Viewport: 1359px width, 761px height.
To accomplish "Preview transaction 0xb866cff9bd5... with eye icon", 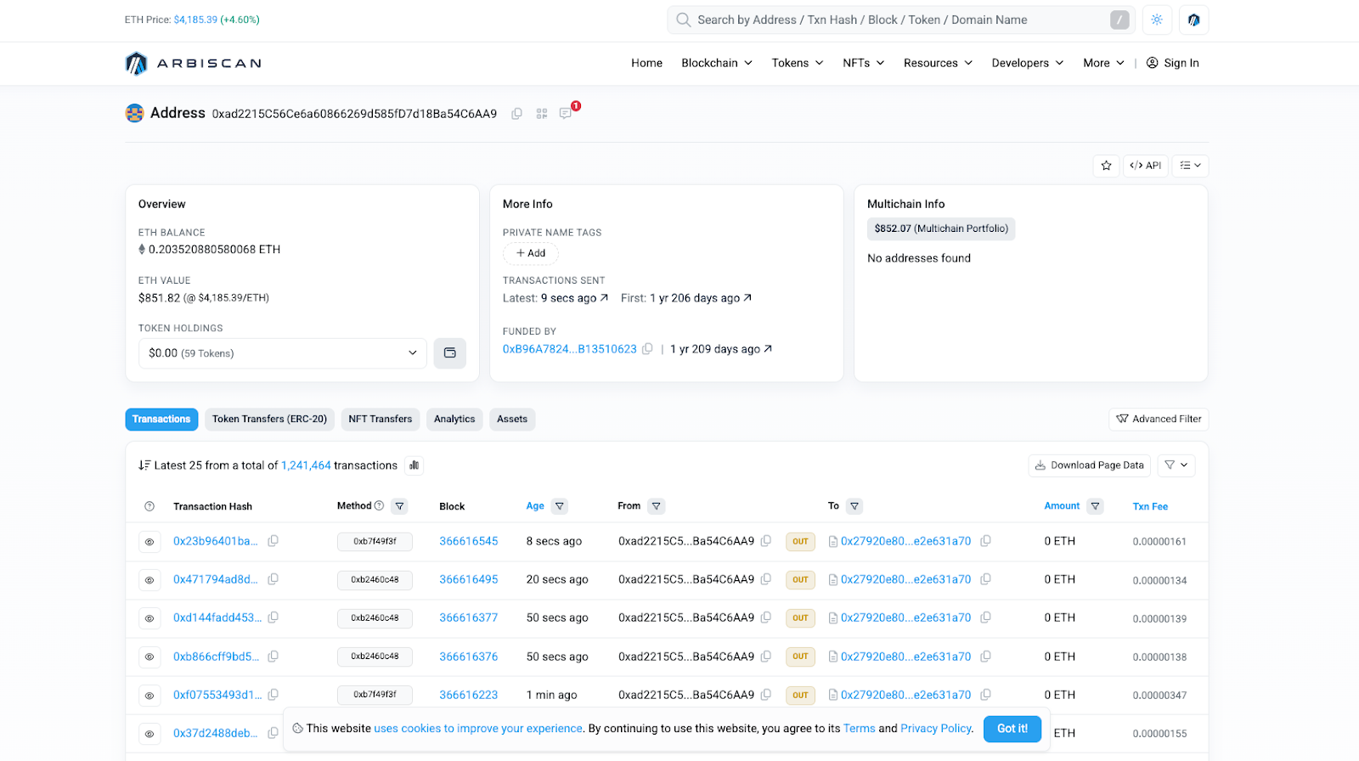I will click(149, 657).
